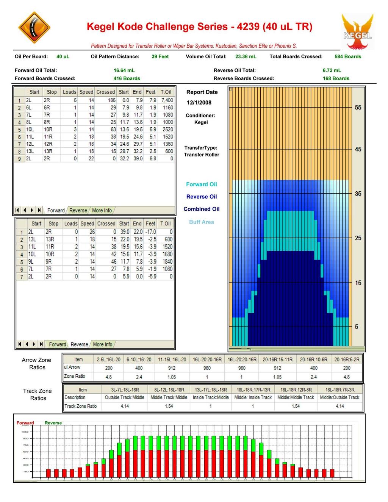The image size is (388, 502).
Task: Click the report date '12/1/2008'
Action: pyautogui.click(x=199, y=103)
